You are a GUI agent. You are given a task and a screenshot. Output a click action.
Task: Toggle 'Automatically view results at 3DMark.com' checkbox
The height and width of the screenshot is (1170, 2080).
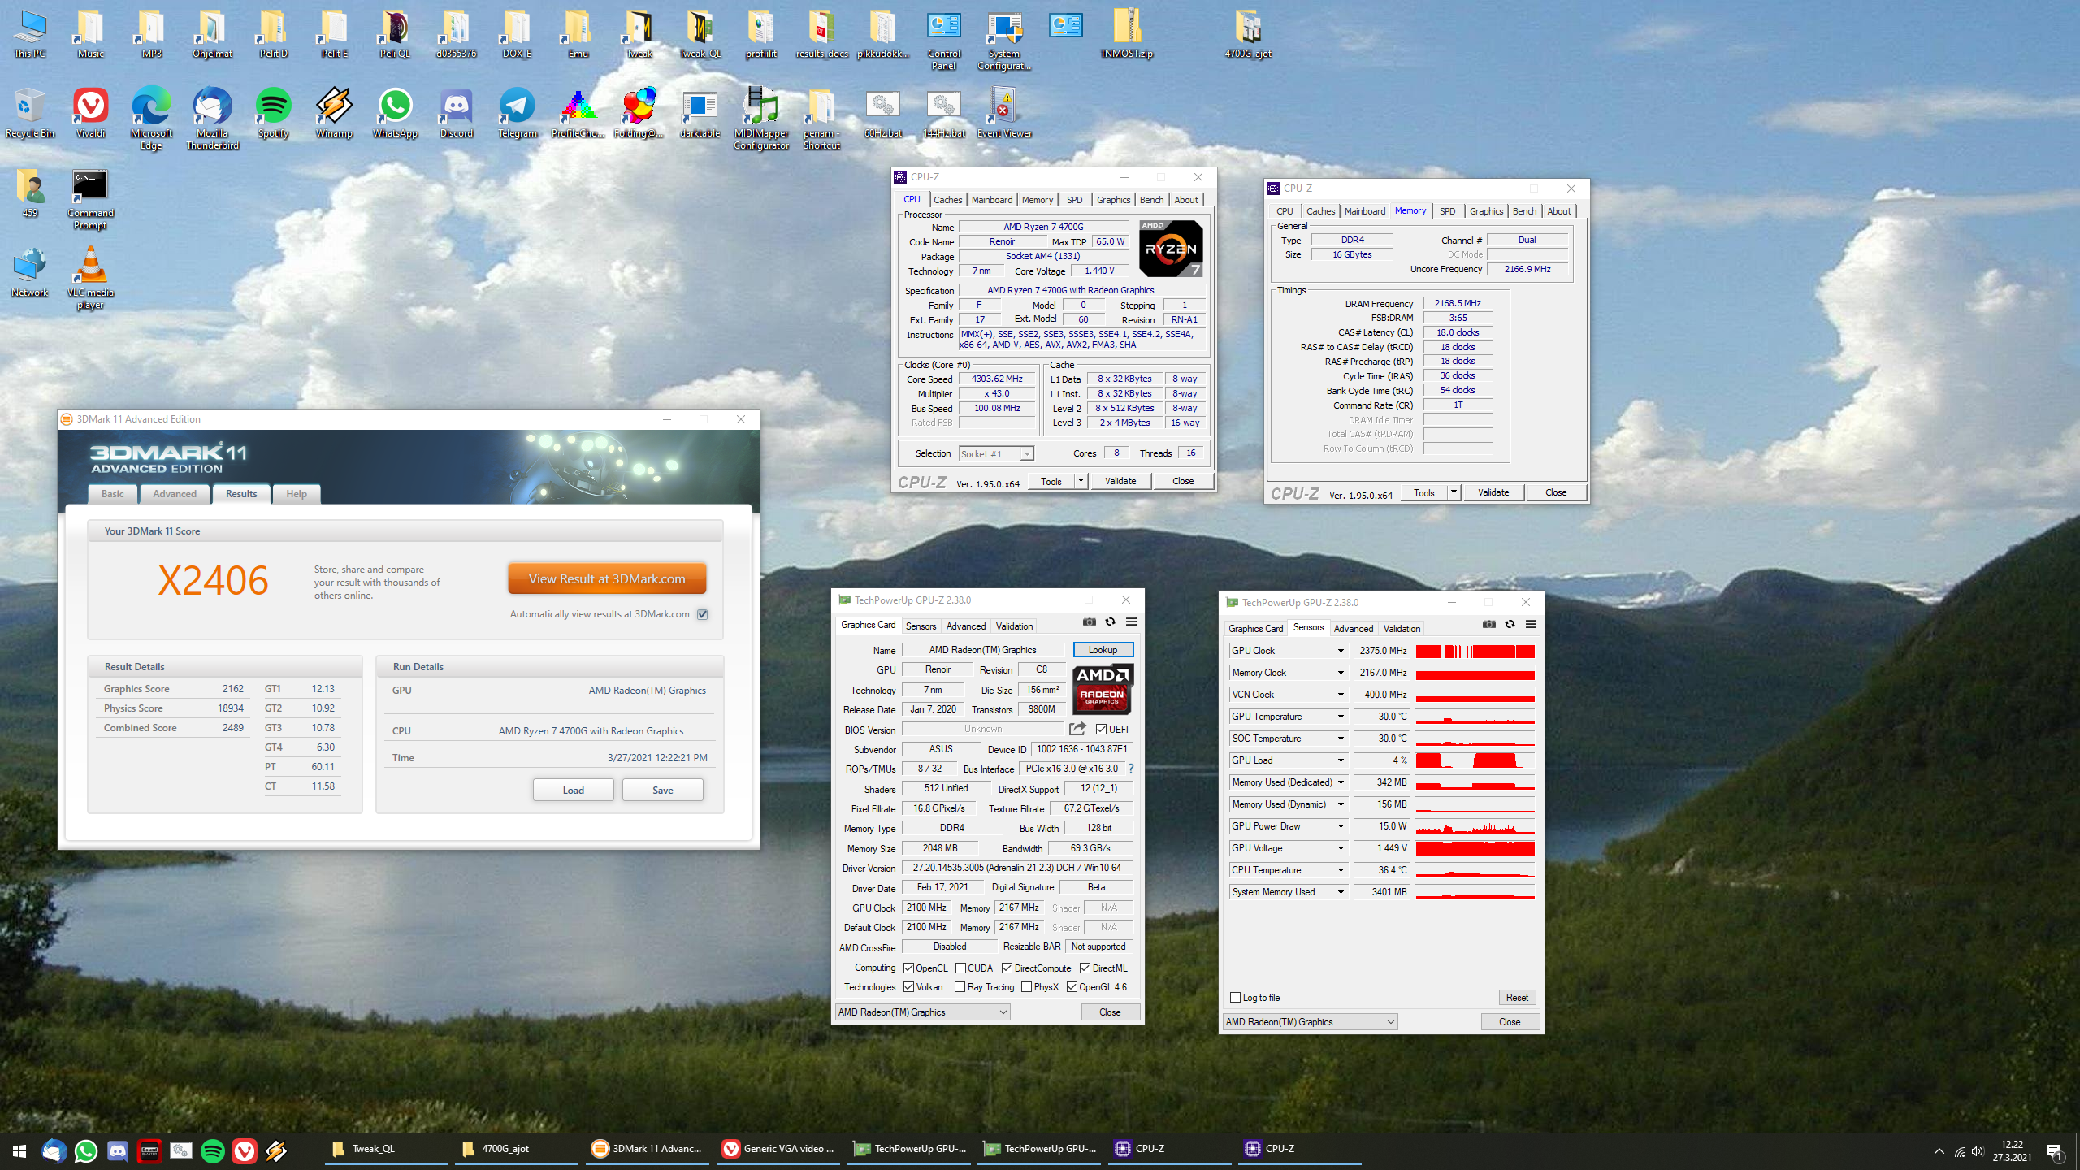tap(703, 615)
